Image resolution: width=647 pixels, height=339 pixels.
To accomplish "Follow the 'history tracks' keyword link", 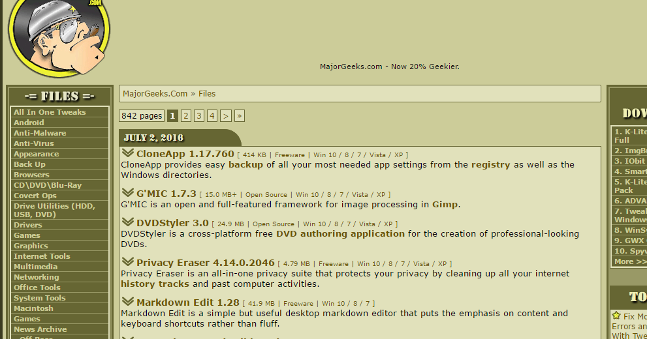I will tap(155, 284).
